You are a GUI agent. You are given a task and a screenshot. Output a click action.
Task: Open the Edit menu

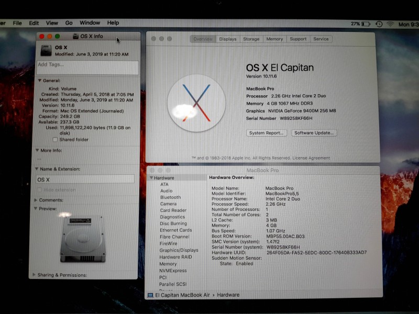[x=34, y=23]
